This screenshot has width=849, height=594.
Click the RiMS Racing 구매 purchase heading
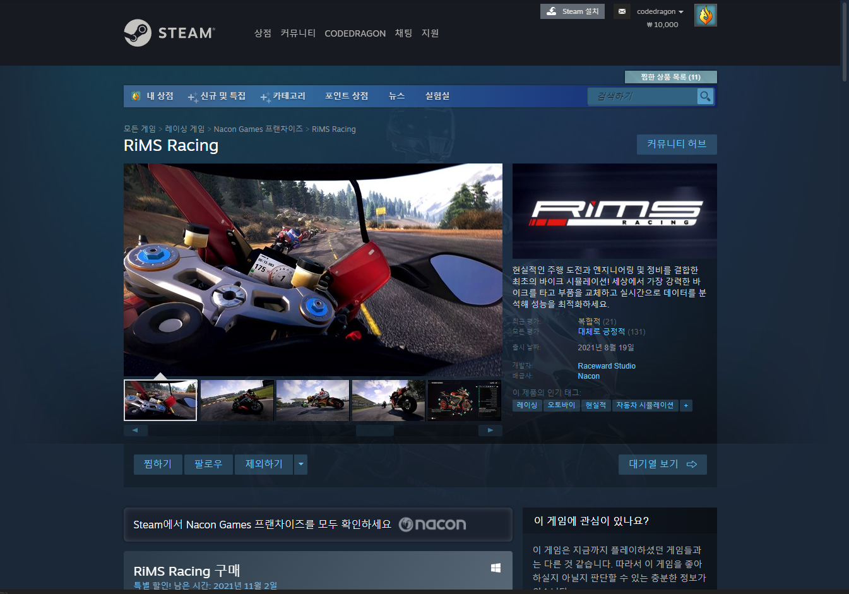pyautogui.click(x=187, y=571)
